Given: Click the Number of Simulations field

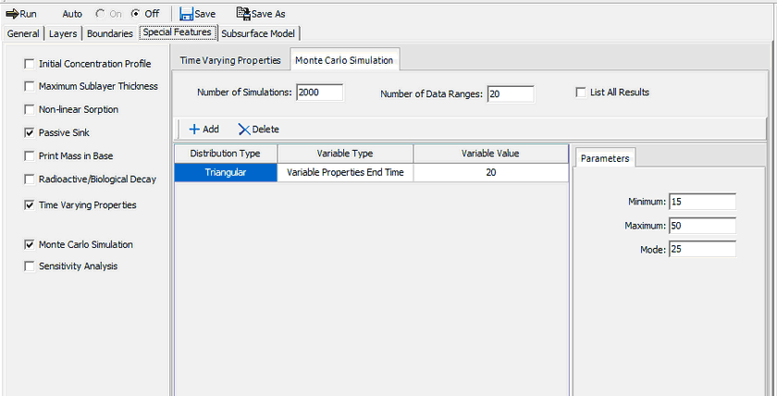Looking at the screenshot, I should pyautogui.click(x=319, y=93).
